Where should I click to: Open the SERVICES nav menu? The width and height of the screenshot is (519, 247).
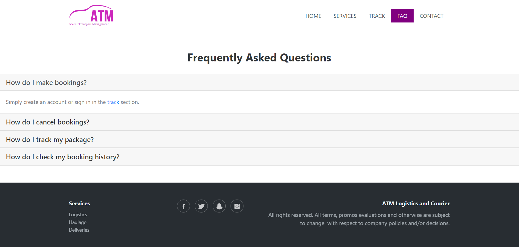[345, 16]
